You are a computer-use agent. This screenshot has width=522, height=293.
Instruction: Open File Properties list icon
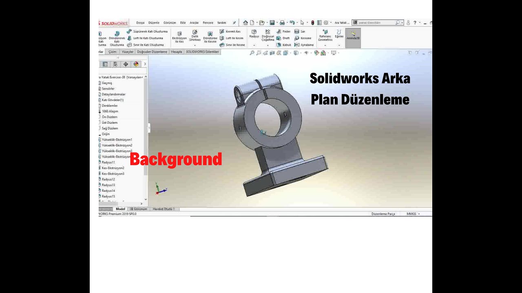[319, 23]
